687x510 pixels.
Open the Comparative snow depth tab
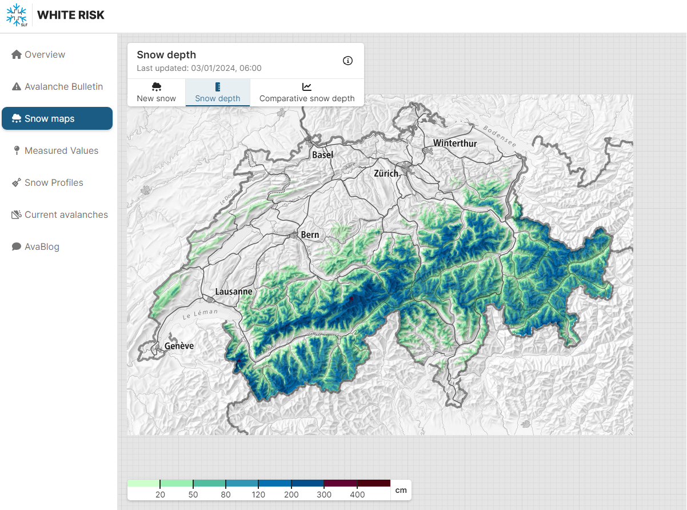click(307, 93)
